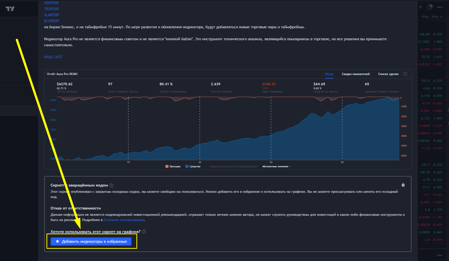Click the lock icon in script info box
This screenshot has width=449, height=261.
coord(403,185)
